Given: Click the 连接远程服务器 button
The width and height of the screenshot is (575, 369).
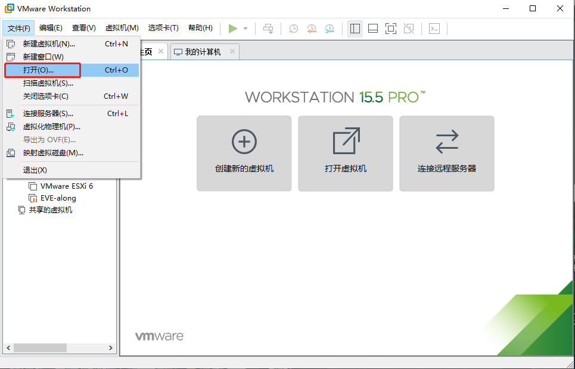Looking at the screenshot, I should pyautogui.click(x=447, y=154).
